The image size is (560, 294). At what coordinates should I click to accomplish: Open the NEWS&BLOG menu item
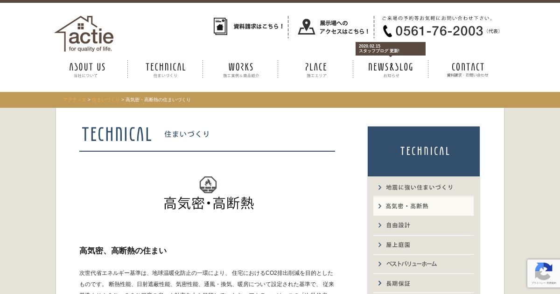[391, 69]
